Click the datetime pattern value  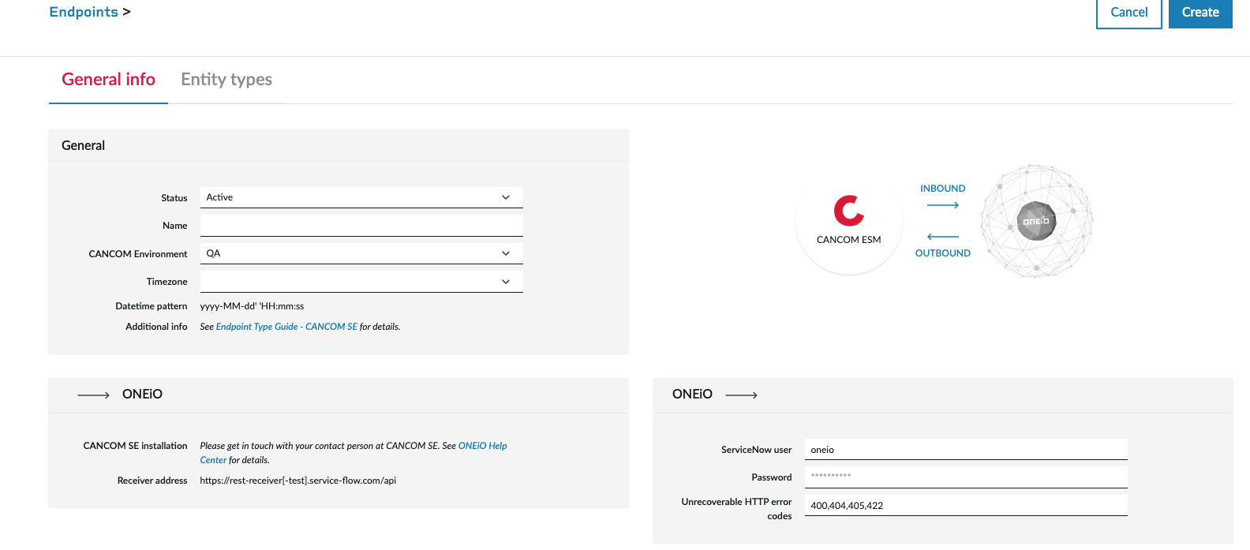tap(252, 306)
